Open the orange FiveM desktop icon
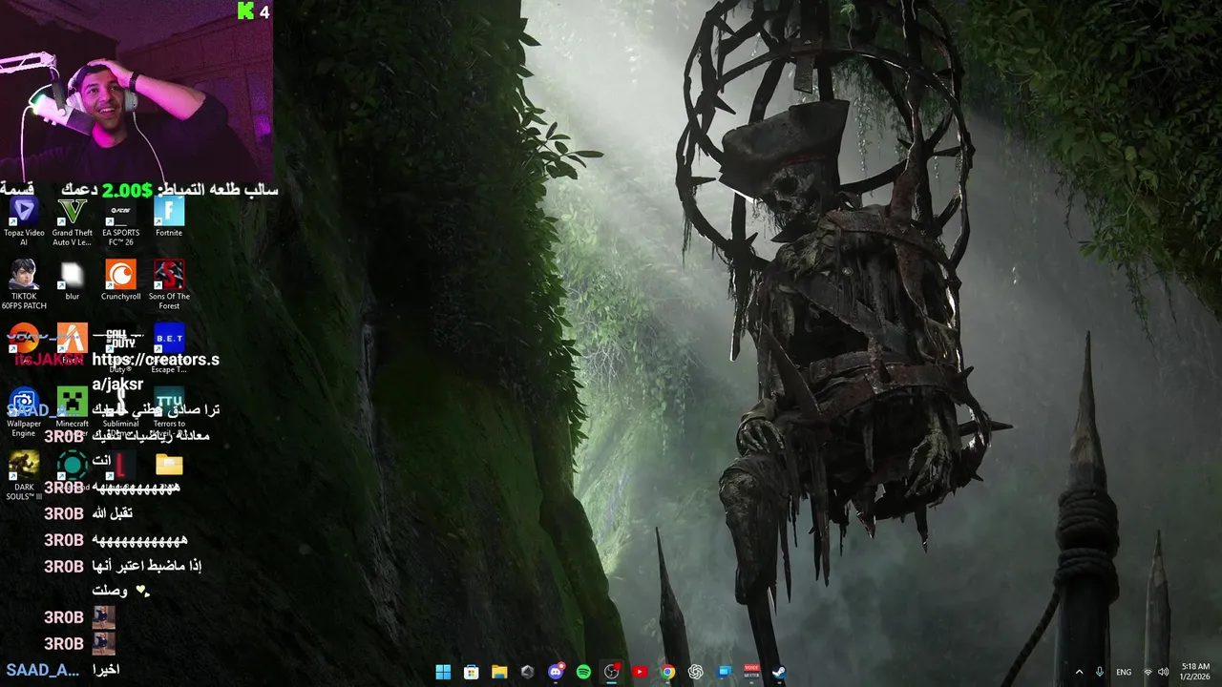1222x687 pixels. coord(73,340)
